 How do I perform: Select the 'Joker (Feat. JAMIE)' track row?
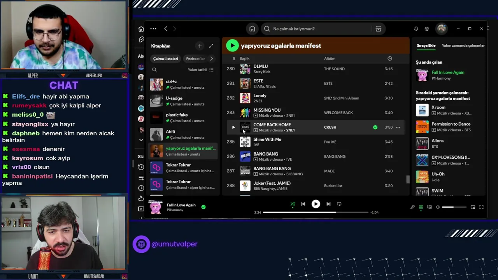tap(315, 186)
